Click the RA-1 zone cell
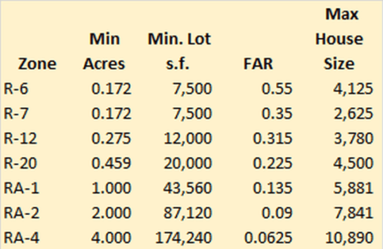383x249 pixels. (21, 188)
